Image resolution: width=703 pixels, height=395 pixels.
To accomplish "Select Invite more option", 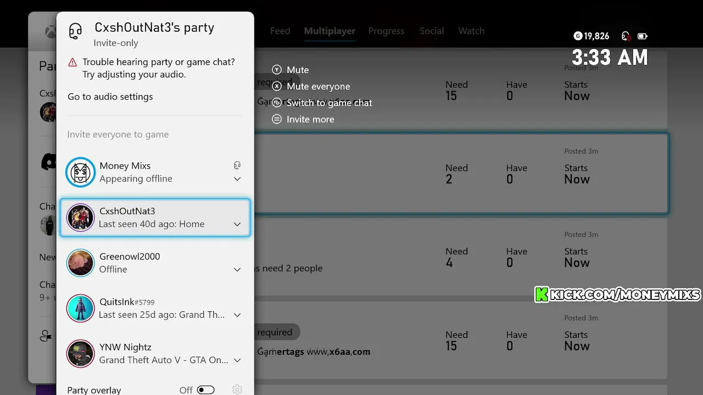I will 310,119.
